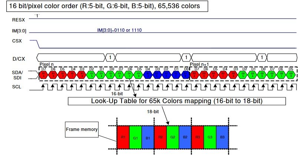Click the blue B3 block in frame memory

coord(222,137)
